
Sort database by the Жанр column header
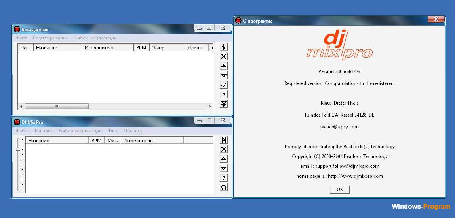(x=167, y=48)
